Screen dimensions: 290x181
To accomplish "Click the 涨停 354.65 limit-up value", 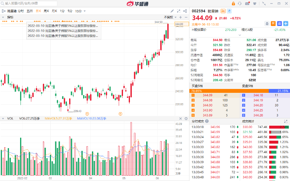I will point(217,50).
